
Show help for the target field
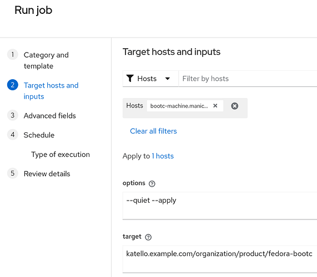[x=148, y=237]
